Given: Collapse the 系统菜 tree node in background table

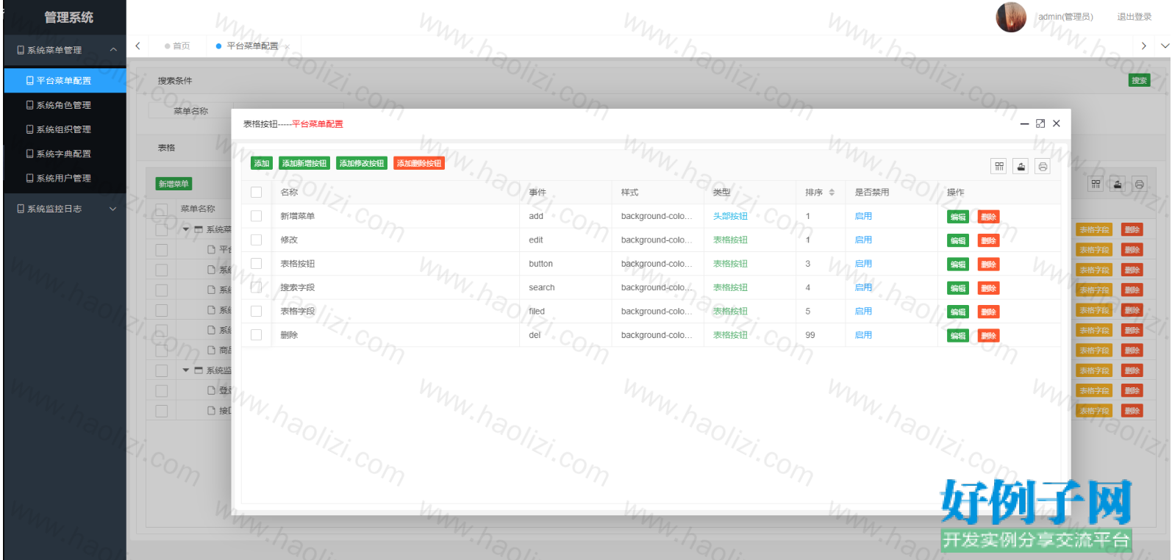Looking at the screenshot, I should click(186, 229).
